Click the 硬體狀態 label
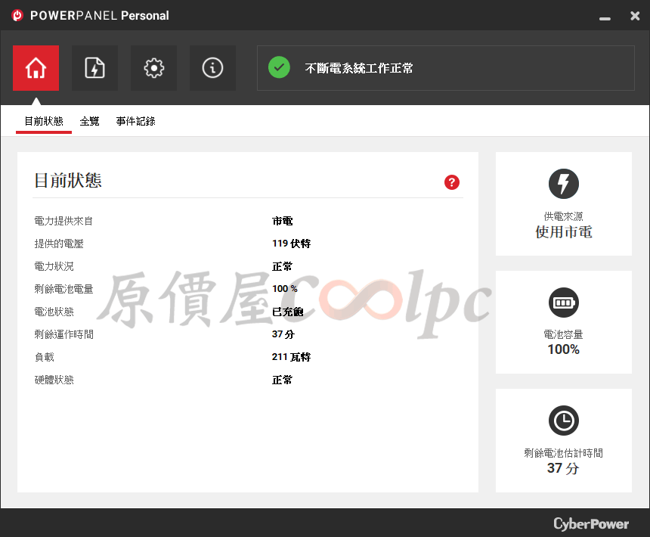 (x=54, y=380)
